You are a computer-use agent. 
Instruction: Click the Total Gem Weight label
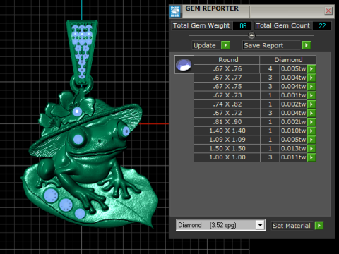point(201,25)
